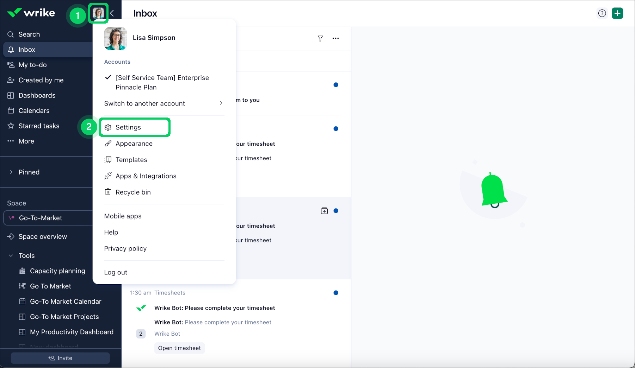This screenshot has height=368, width=635.
Task: Click the Open timesheet button
Action: tap(179, 348)
